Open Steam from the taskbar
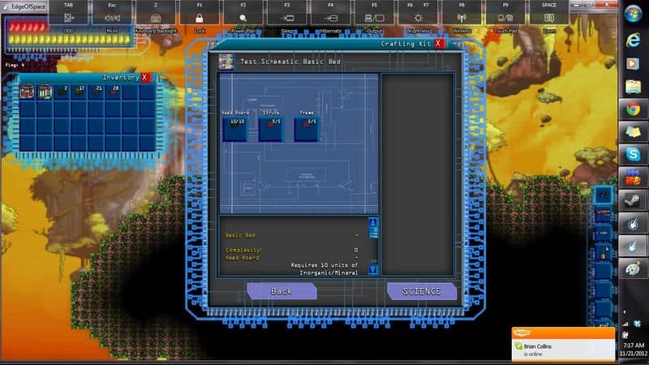The width and height of the screenshot is (649, 365). click(x=633, y=200)
